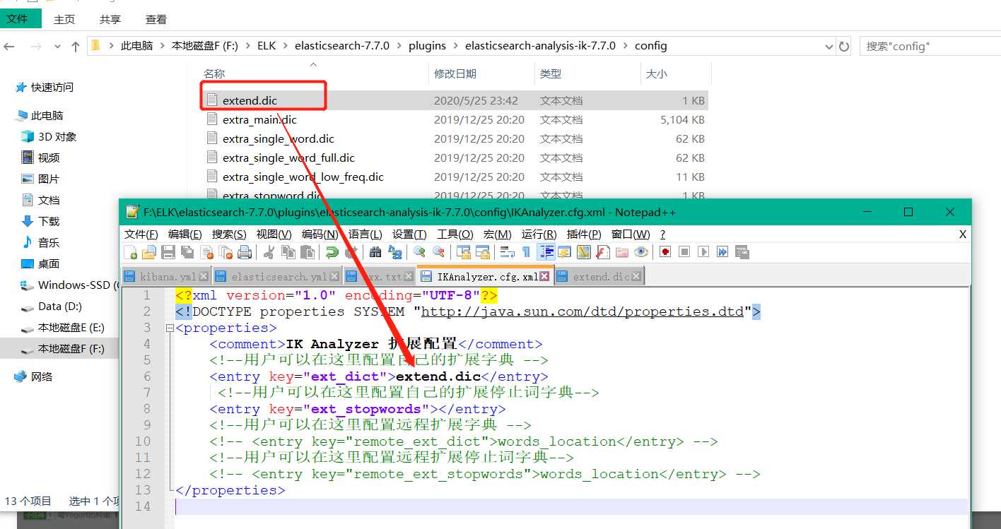Open the 编码(N) menu

click(x=320, y=234)
